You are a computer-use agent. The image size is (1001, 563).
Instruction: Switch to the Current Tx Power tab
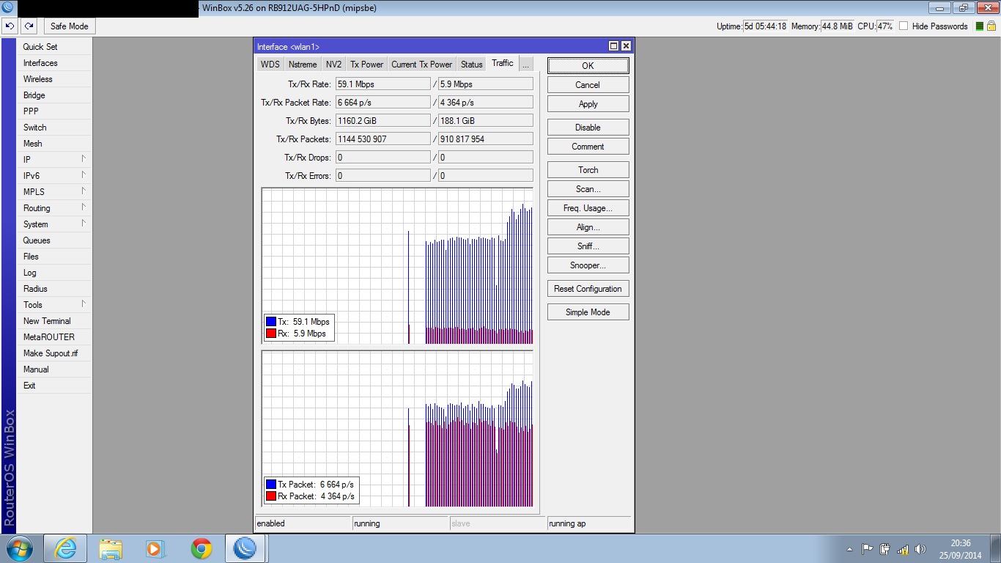[x=421, y=65]
